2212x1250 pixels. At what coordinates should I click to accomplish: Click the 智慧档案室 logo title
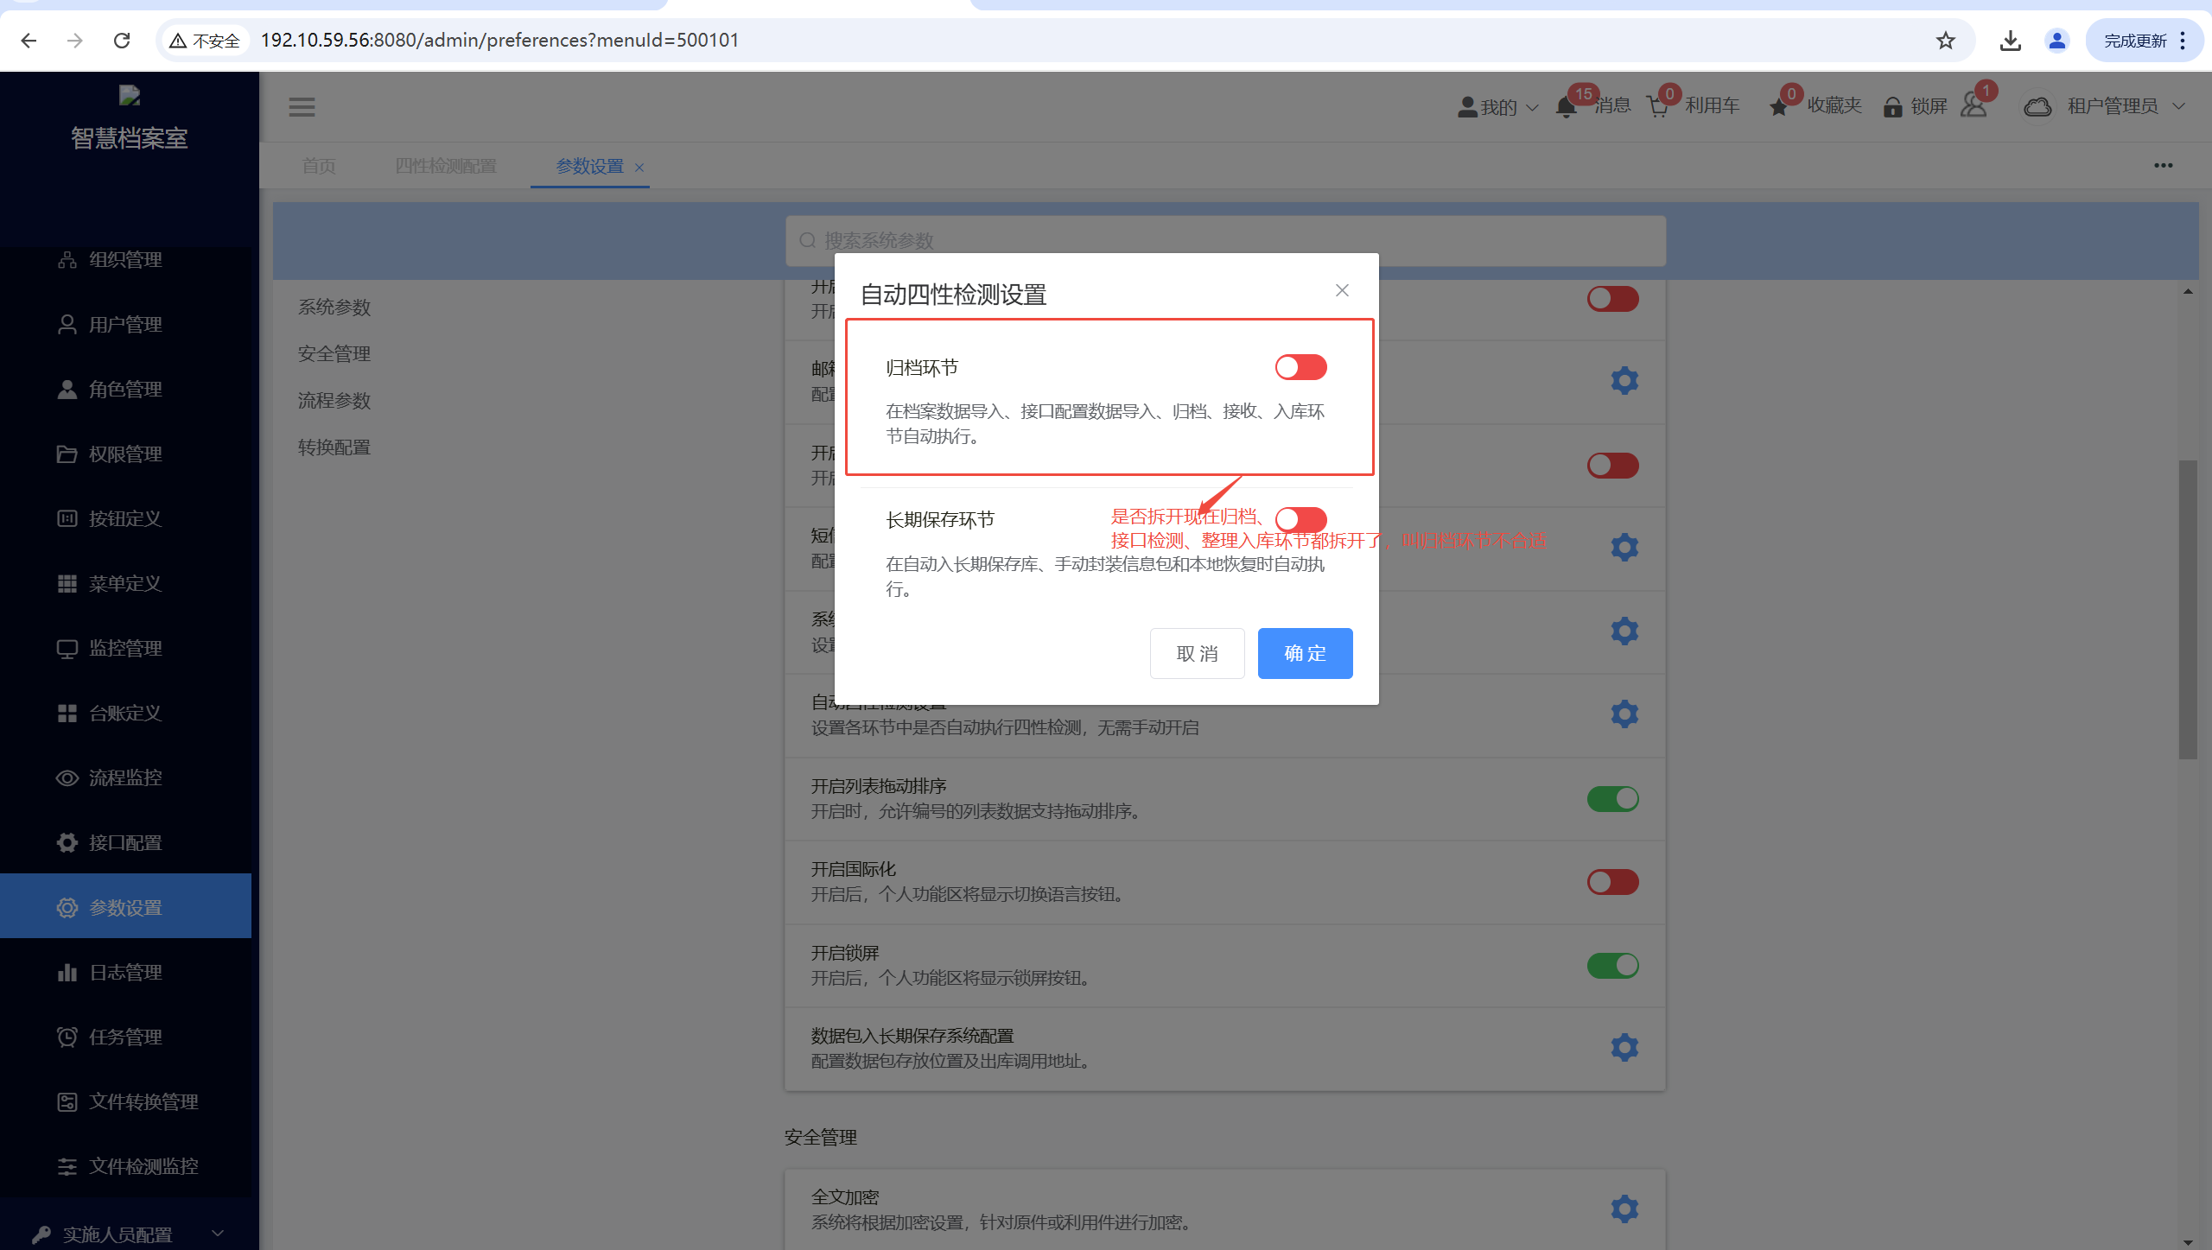pos(130,138)
